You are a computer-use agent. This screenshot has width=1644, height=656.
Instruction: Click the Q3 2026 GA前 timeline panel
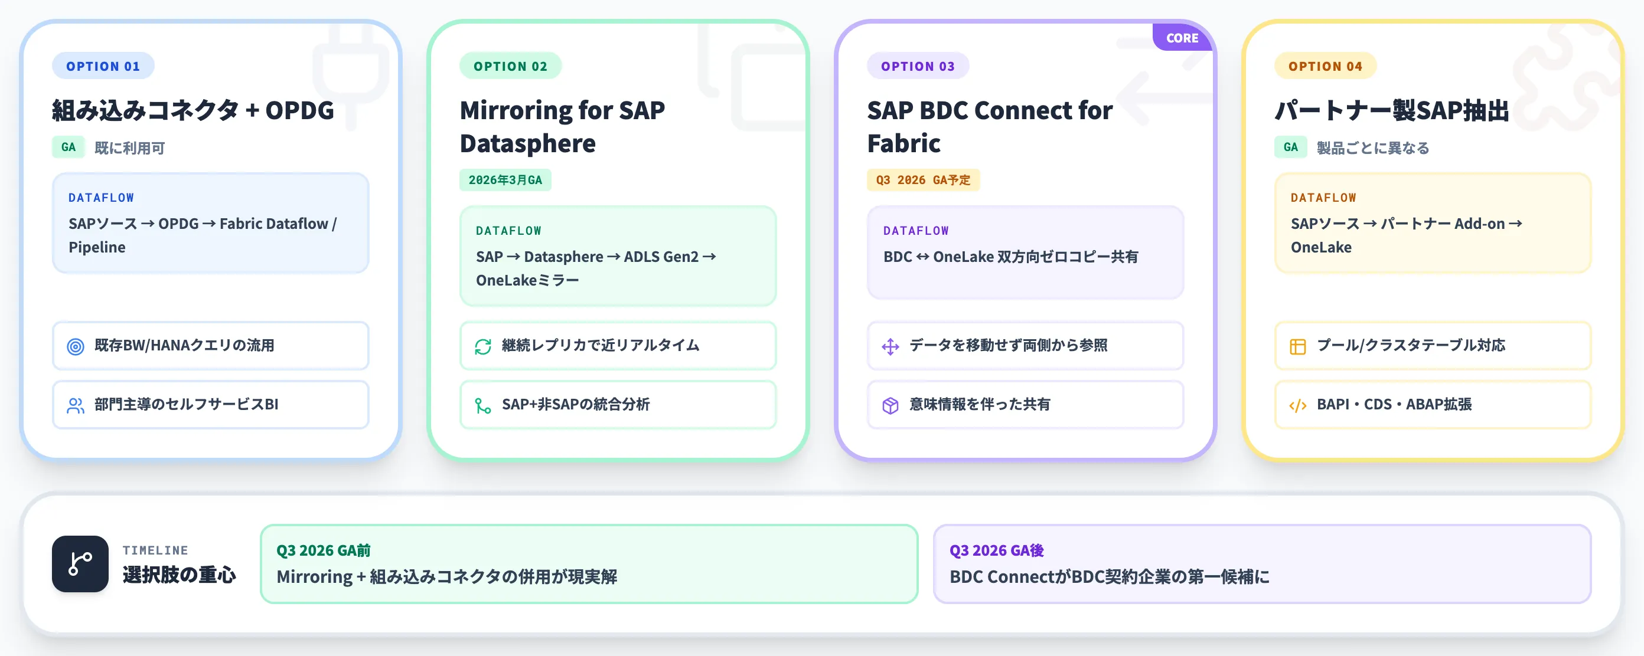pos(589,563)
